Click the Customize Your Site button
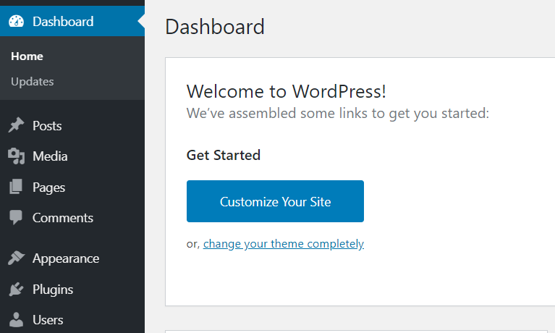 (x=275, y=201)
